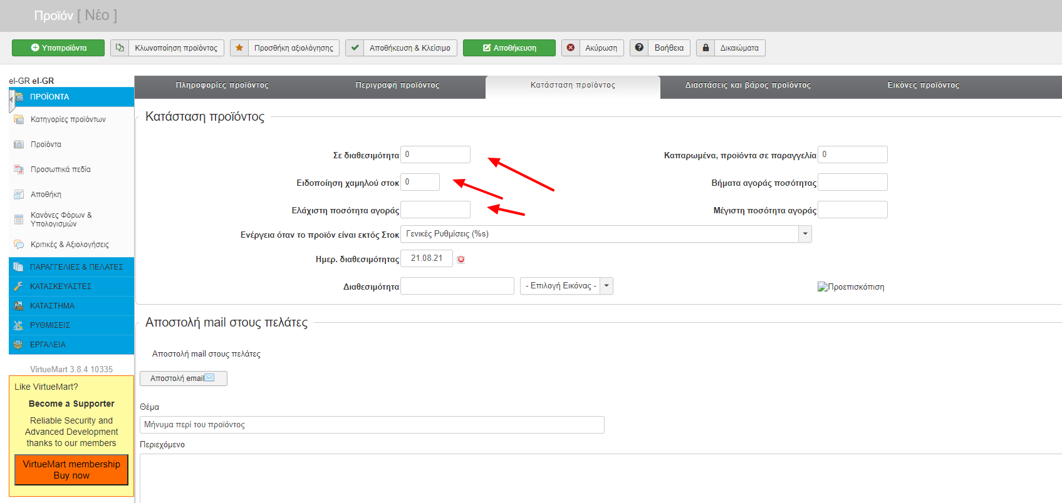Click the Ημερ. διαθεσιμότητας date field
Viewport: 1062px width, 503px height.
(x=427, y=258)
